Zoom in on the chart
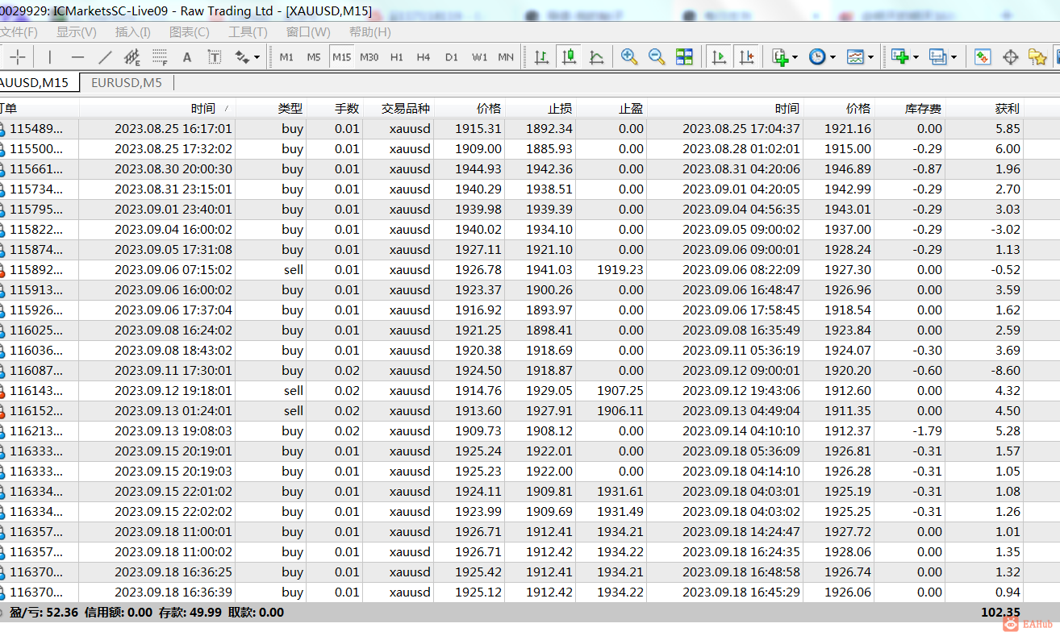Screen dimensions: 1060x636 coord(629,57)
